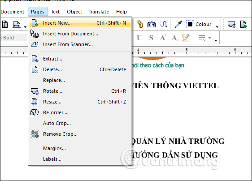
Task: Toggle underline formatting
Action: (139, 38)
